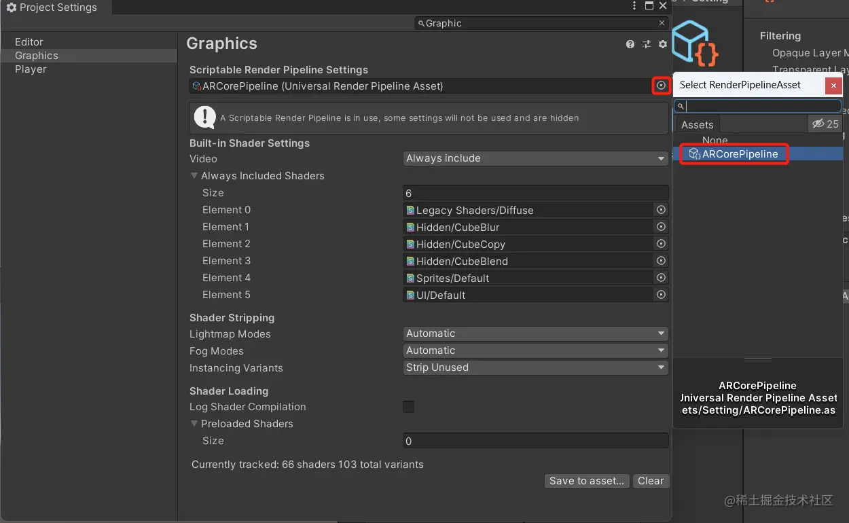The width and height of the screenshot is (849, 523).
Task: Click Save to asset... button
Action: tap(587, 481)
